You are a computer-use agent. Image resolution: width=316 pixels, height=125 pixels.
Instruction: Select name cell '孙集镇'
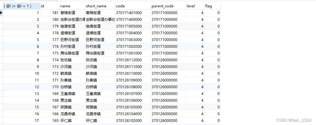point(72,80)
